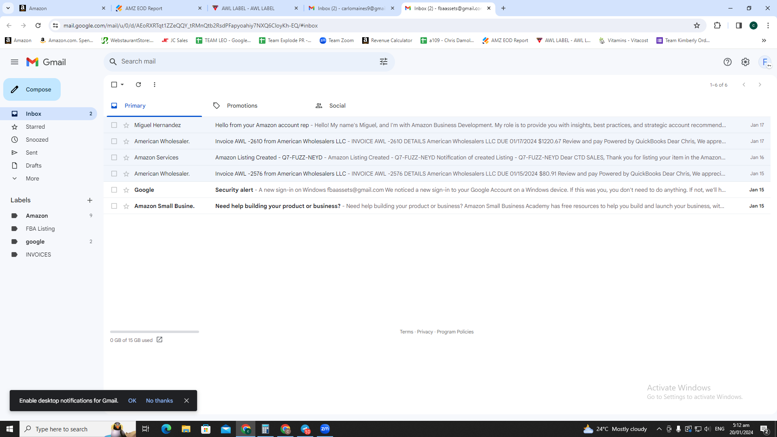Star the Miguel Hernandez email
This screenshot has height=437, width=777.
[x=126, y=125]
